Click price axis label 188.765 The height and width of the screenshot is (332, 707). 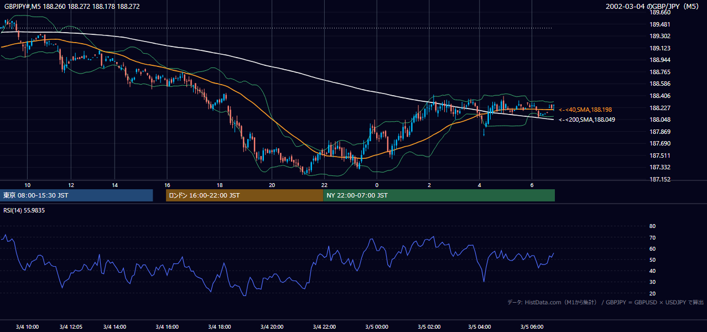coord(659,72)
